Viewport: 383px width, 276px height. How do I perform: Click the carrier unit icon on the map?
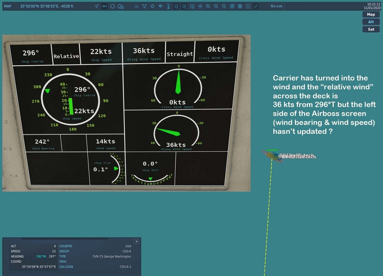coord(272,156)
